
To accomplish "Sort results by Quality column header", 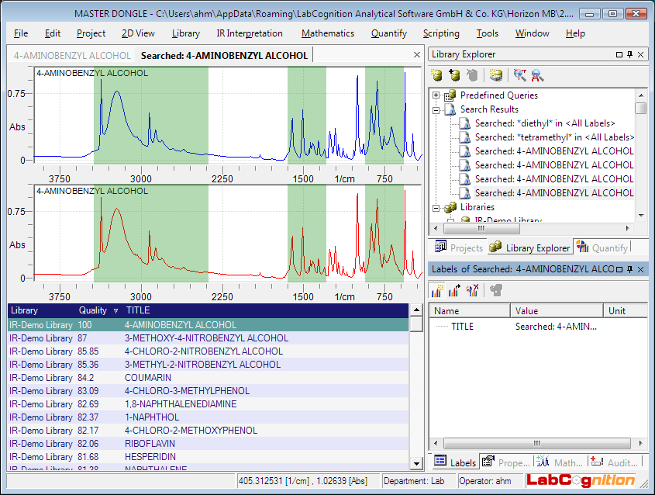I will click(94, 310).
